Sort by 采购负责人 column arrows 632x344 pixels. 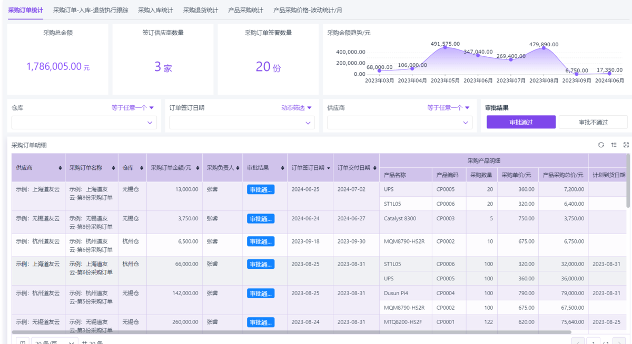[238, 168]
